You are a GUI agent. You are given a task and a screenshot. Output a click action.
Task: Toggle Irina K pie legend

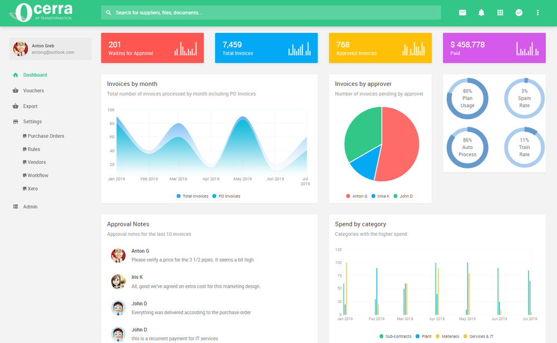380,196
